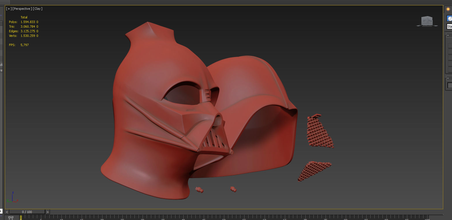
Task: Click the Total statistics column header
Action: tap(24, 17)
